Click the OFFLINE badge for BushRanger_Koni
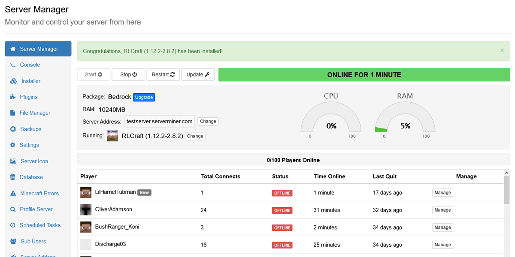 coord(282,228)
